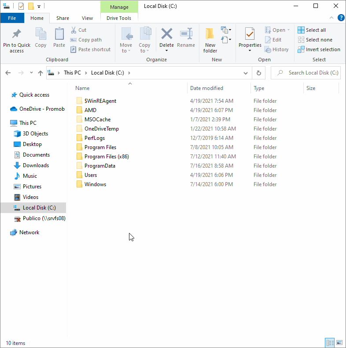
Task: Select Network in navigation pane
Action: (x=29, y=232)
